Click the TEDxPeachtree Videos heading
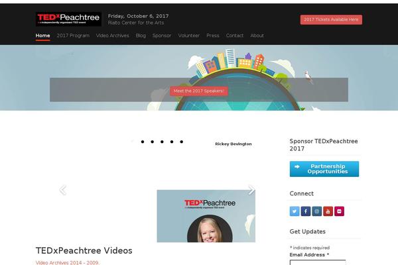Viewport: 398px width, 265px height. (x=84, y=250)
